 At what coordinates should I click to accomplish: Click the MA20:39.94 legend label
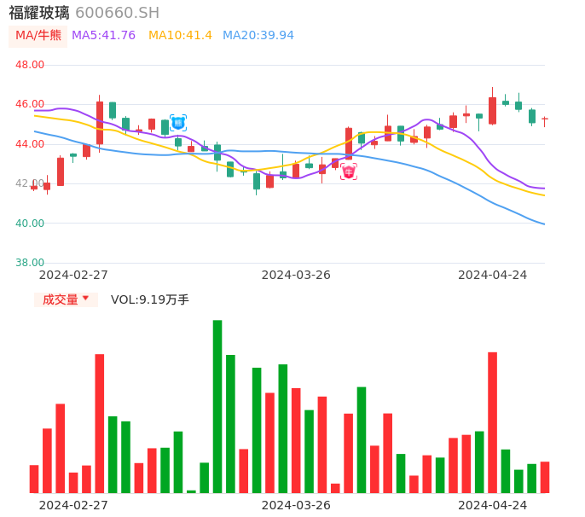[258, 36]
